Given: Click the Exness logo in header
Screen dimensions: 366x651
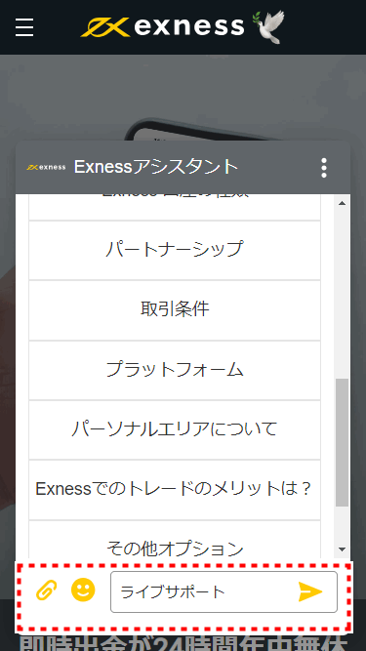Looking at the screenshot, I should [x=162, y=27].
